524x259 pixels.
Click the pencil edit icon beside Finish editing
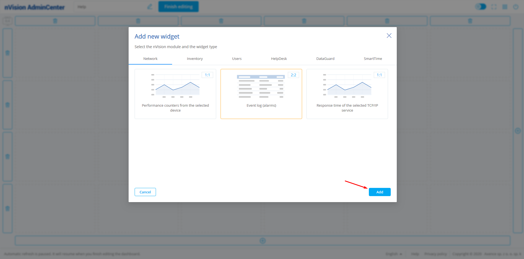coord(150,7)
